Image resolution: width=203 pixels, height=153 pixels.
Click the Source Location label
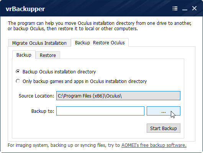click(36, 96)
